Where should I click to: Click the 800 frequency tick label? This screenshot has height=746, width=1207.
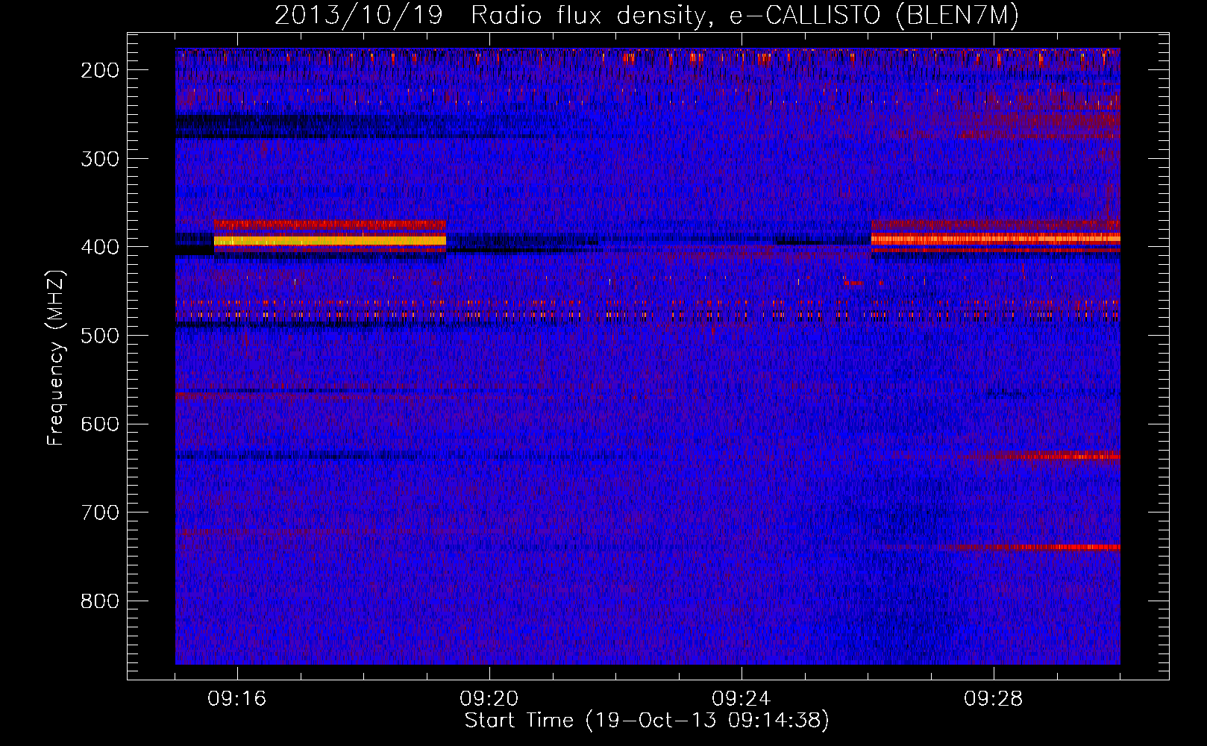point(99,601)
